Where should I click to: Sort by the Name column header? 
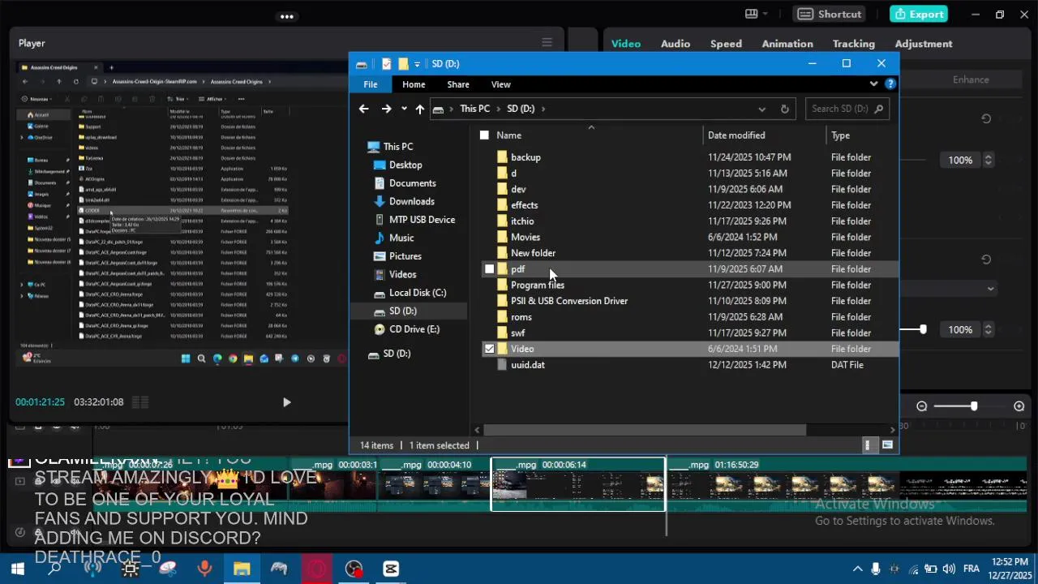(x=508, y=135)
